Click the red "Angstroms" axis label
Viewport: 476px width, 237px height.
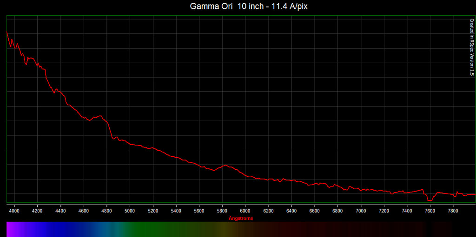tap(241, 218)
